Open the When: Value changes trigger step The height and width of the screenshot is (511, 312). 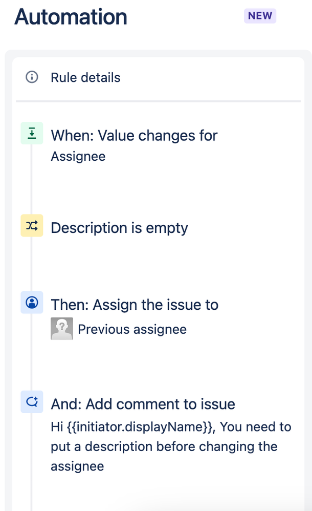click(134, 135)
